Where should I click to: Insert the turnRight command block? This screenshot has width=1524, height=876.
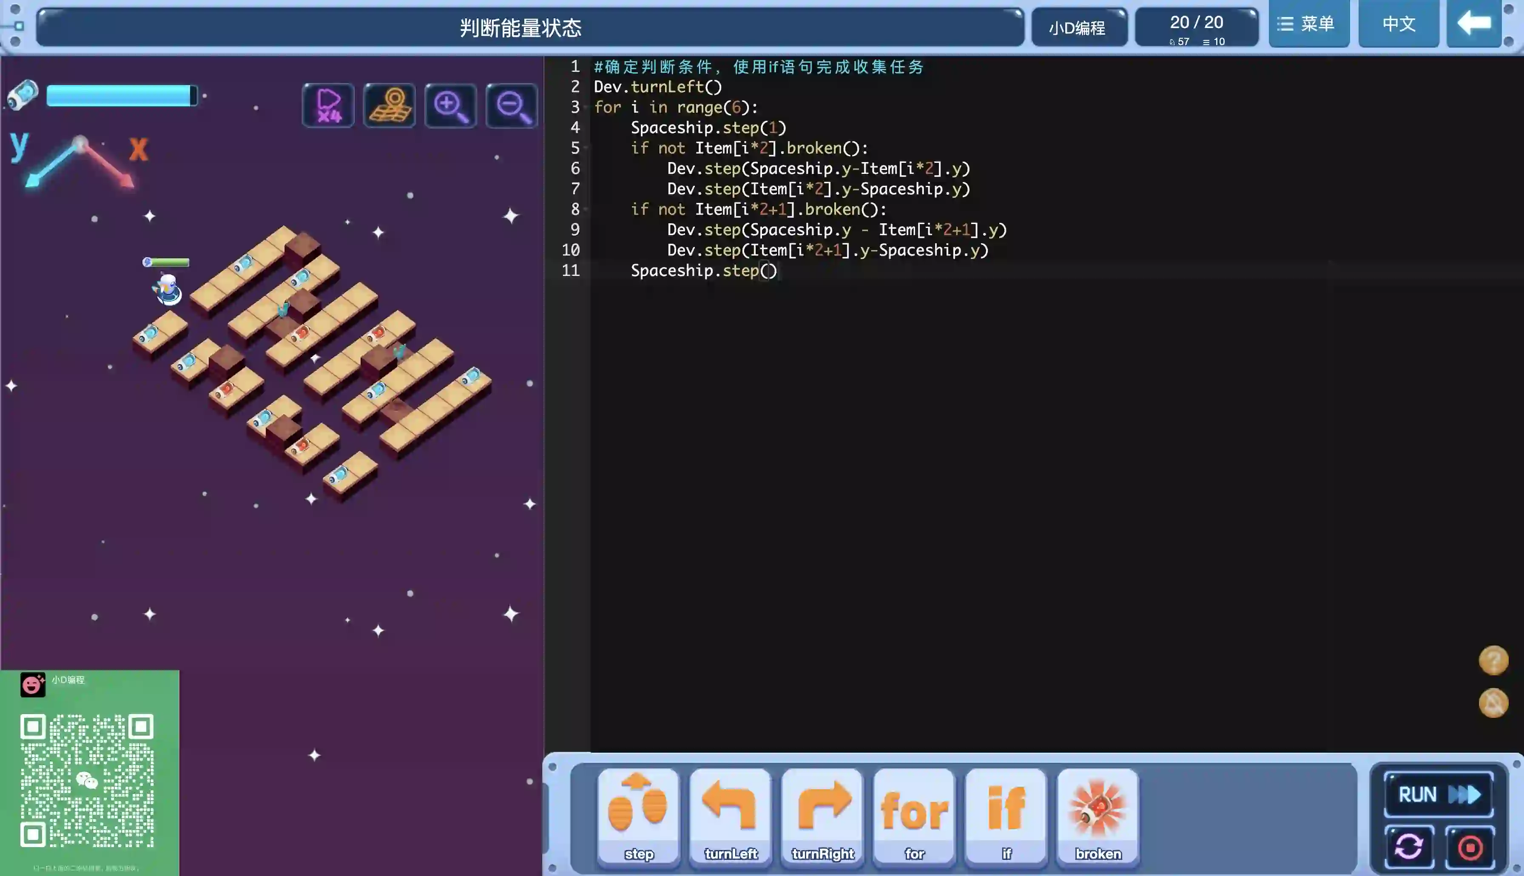823,816
